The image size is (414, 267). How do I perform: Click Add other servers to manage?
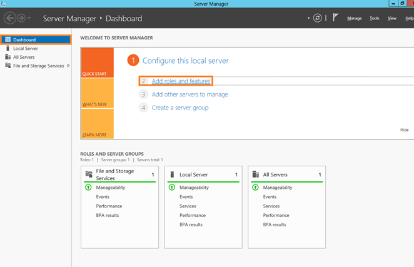pyautogui.click(x=189, y=94)
